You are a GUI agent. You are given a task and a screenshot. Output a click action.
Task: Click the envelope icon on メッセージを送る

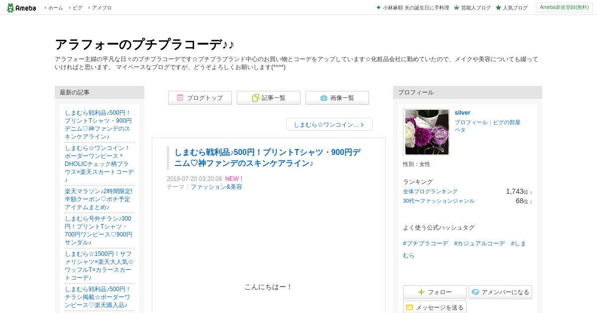tap(409, 308)
